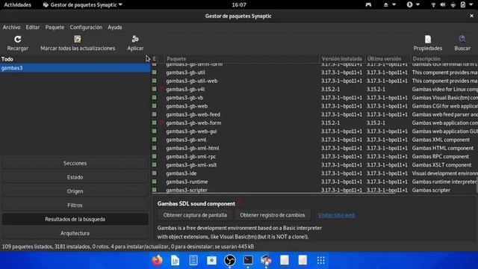The width and height of the screenshot is (478, 269).
Task: Open the document viewer dock icon
Action: 176,260
